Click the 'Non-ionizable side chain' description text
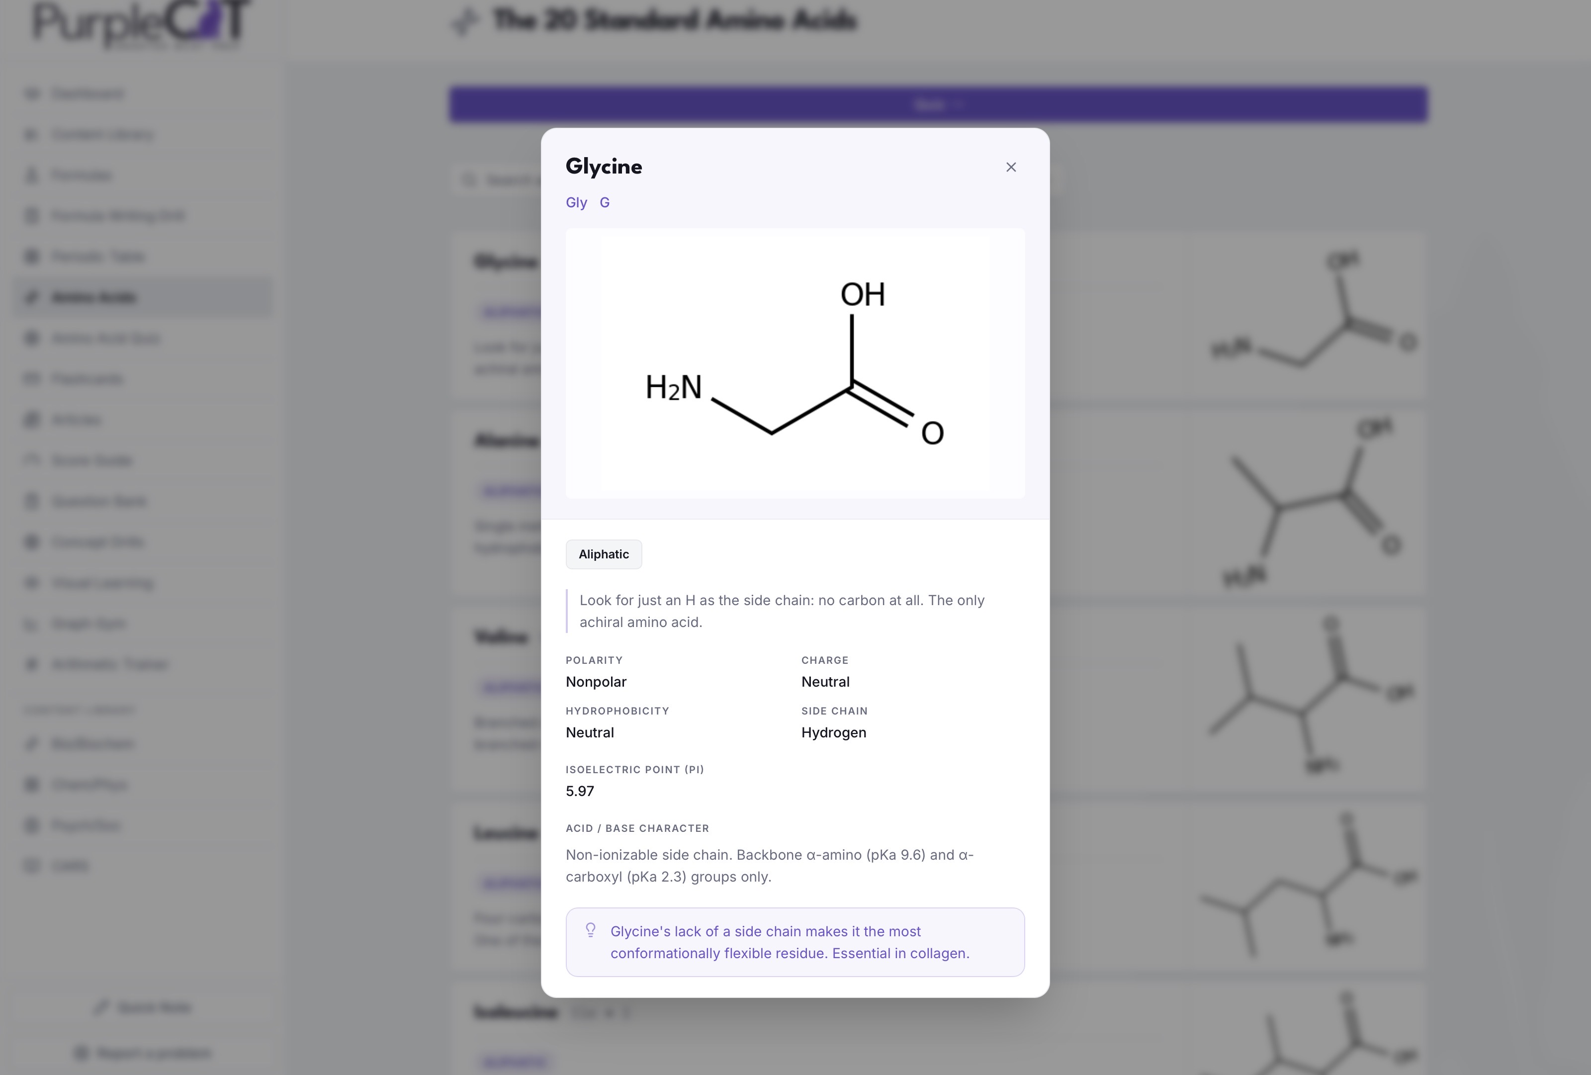 tap(770, 866)
